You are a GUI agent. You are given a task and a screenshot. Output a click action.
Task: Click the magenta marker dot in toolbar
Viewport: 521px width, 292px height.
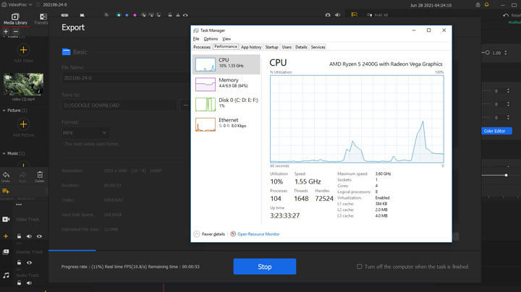pyautogui.click(x=135, y=15)
